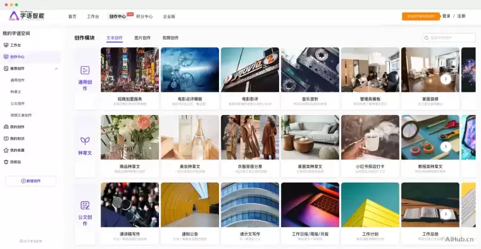Click the search input field for creations
The width and height of the screenshot is (481, 249).
pos(449,38)
